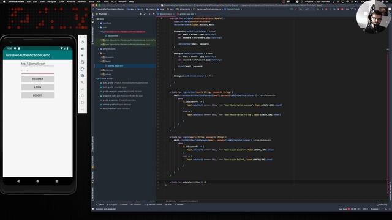Click emulator power button icon
Image resolution: width=392 pixels, height=220 pixels.
pyautogui.click(x=82, y=42)
